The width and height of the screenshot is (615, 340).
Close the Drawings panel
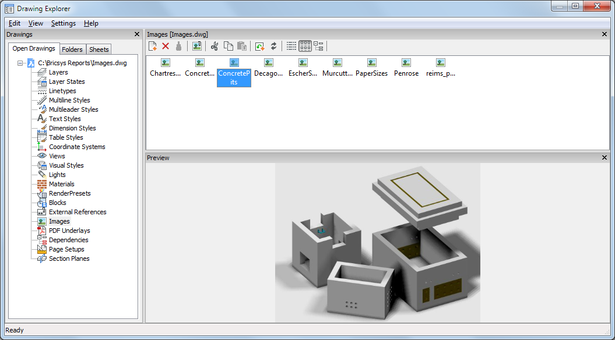point(137,34)
